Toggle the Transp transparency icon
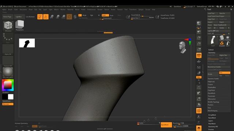This screenshot has width=234, height=131. [x=199, y=117]
